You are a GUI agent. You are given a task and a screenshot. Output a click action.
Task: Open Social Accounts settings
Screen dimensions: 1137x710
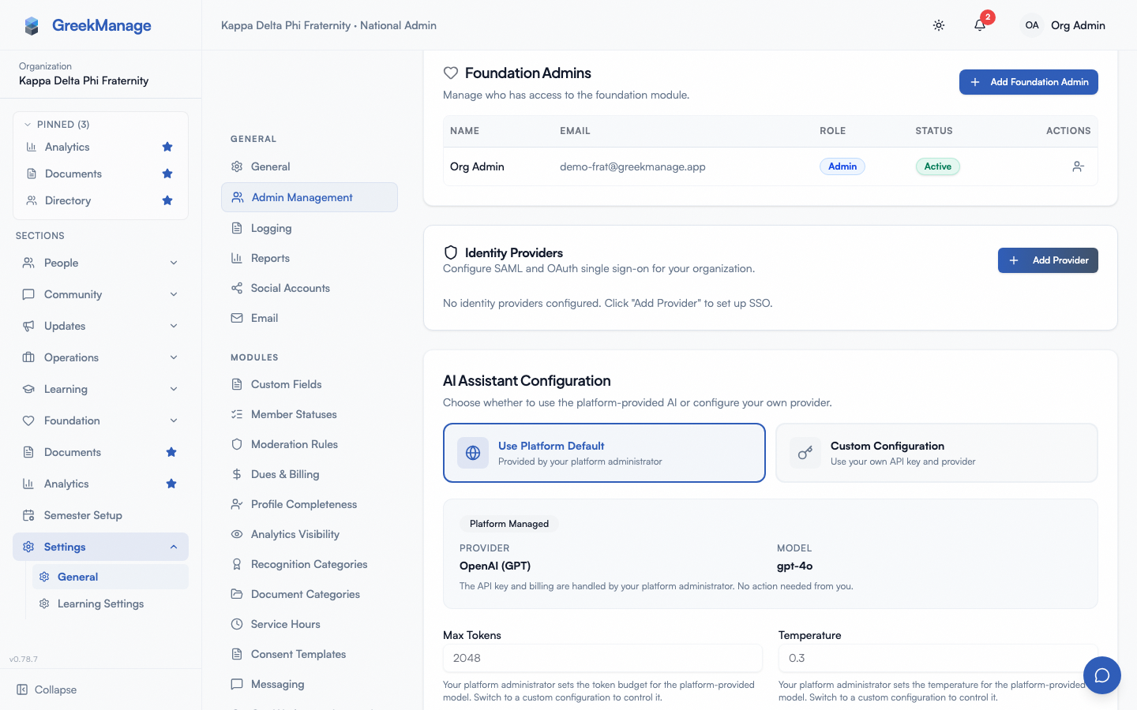[x=310, y=288]
